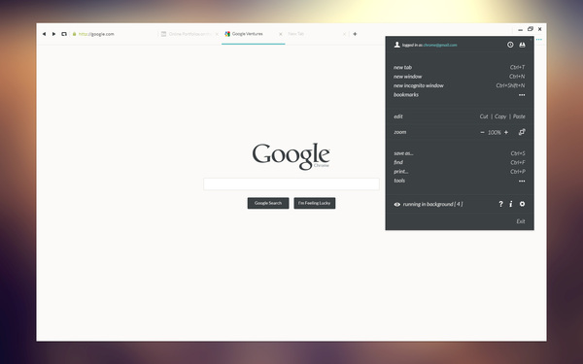Open about info with the i icon

(511, 204)
